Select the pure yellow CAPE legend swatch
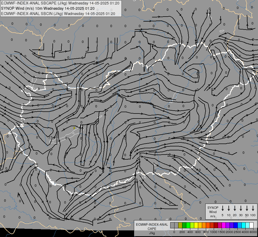Screen dimensions: 258x237 pyautogui.click(x=196, y=225)
